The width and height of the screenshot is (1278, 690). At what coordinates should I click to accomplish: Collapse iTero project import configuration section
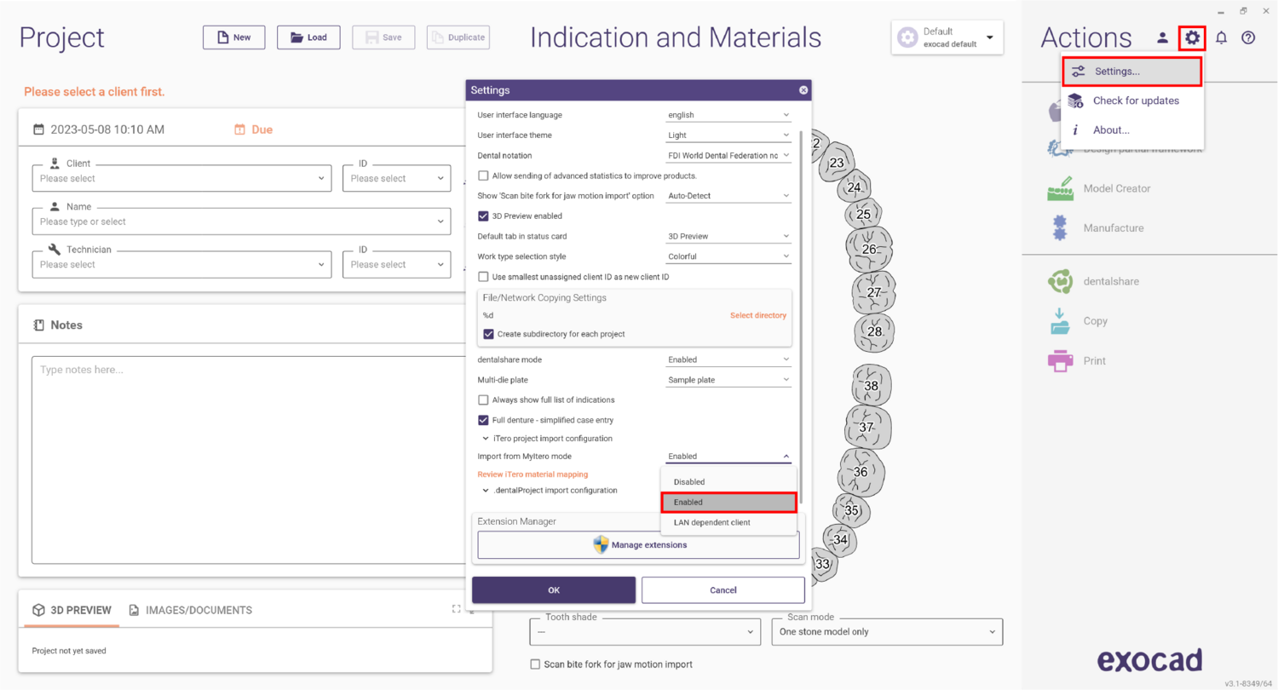coord(548,439)
